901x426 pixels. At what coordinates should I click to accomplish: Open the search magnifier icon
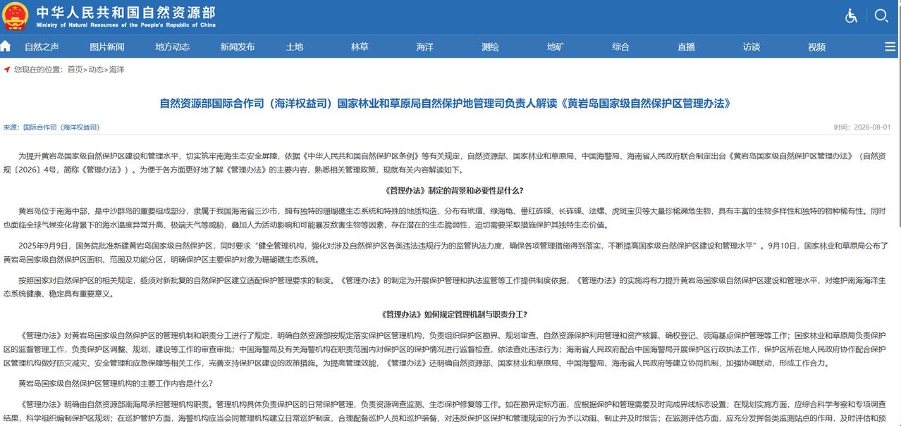[881, 15]
